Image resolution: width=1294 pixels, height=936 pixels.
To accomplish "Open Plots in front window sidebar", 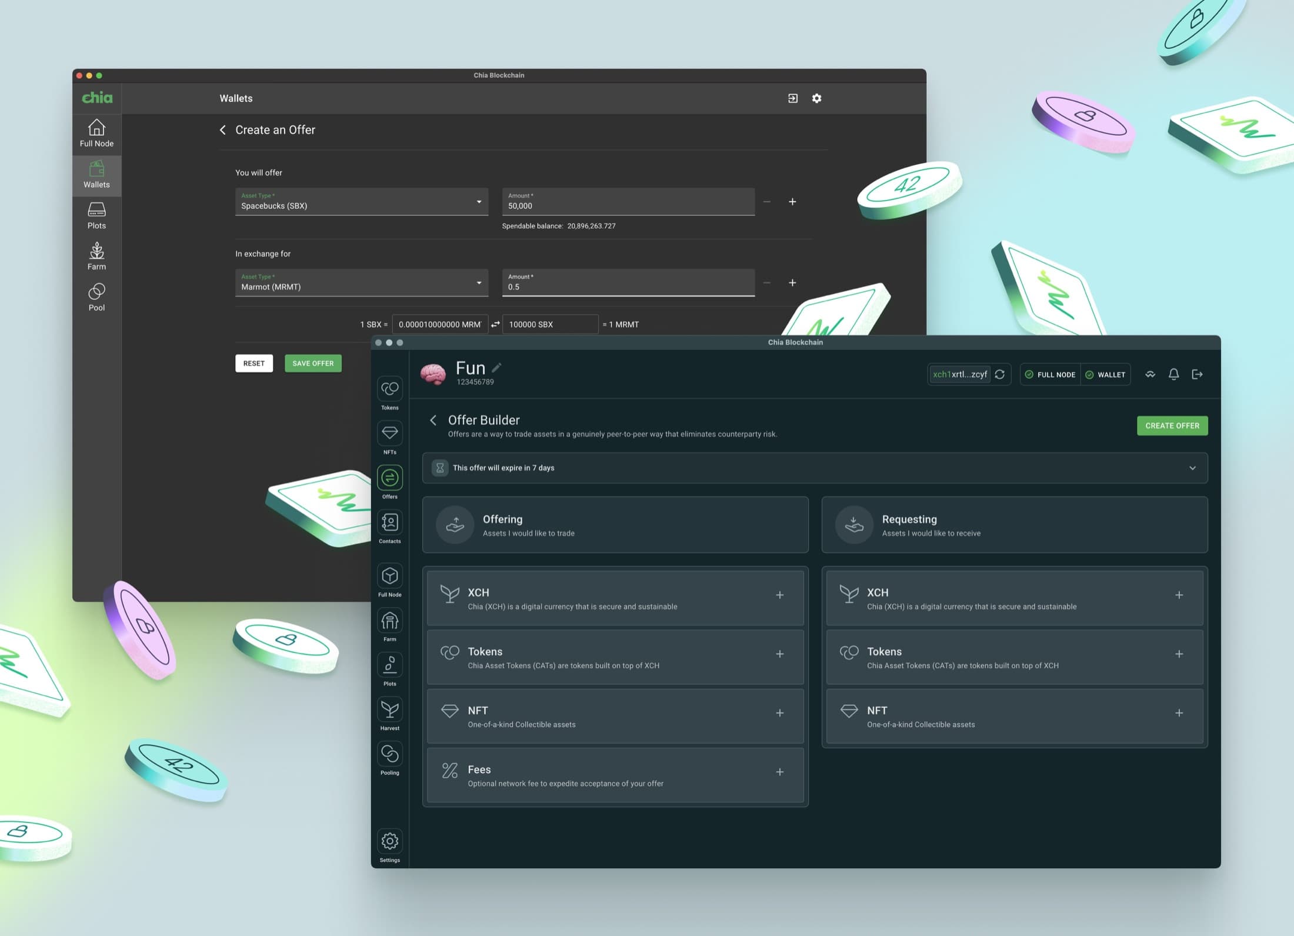I will tap(389, 669).
